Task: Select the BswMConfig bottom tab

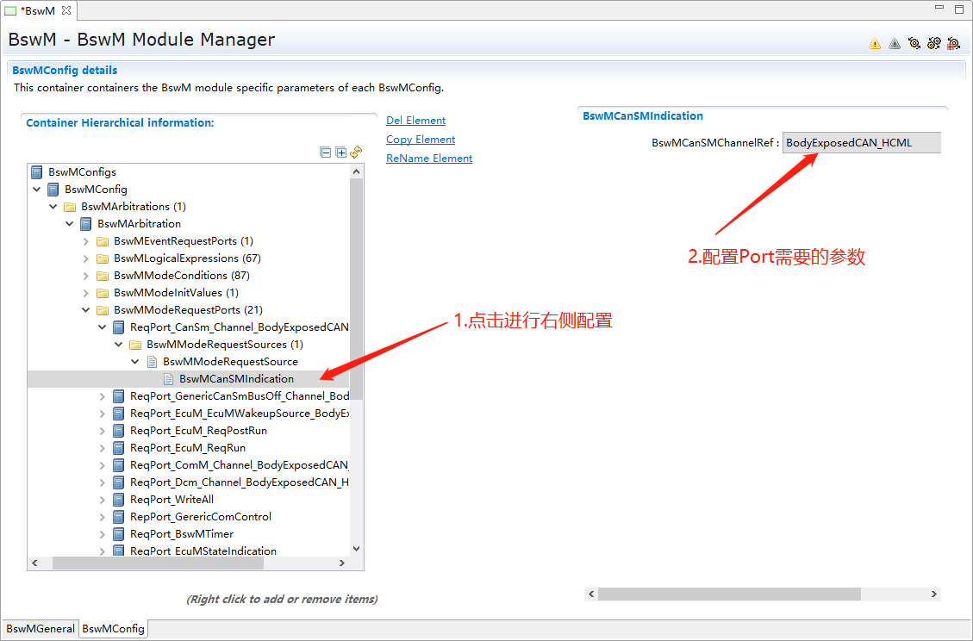Action: (113, 629)
